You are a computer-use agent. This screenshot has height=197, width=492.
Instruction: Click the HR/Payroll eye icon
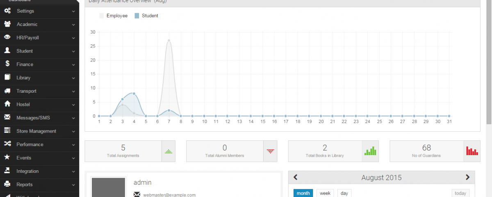[7, 37]
